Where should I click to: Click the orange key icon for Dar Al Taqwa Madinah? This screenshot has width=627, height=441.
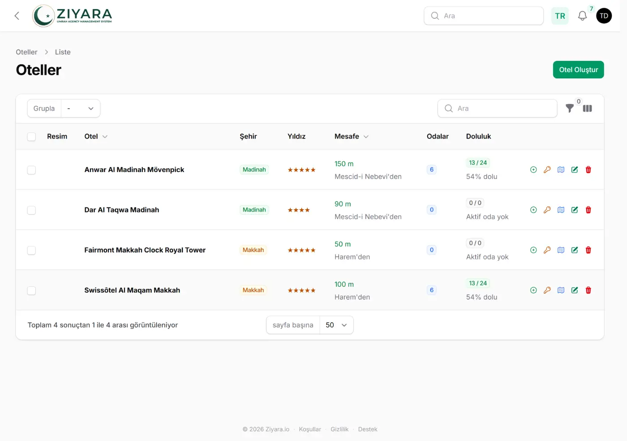coord(547,210)
